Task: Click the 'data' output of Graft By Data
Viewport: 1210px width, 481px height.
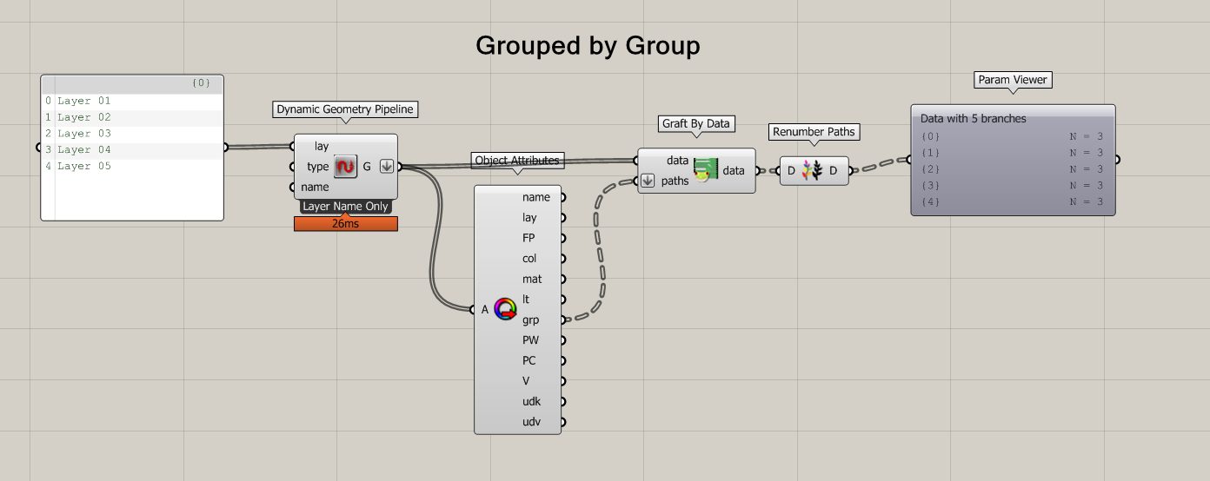Action: point(734,171)
